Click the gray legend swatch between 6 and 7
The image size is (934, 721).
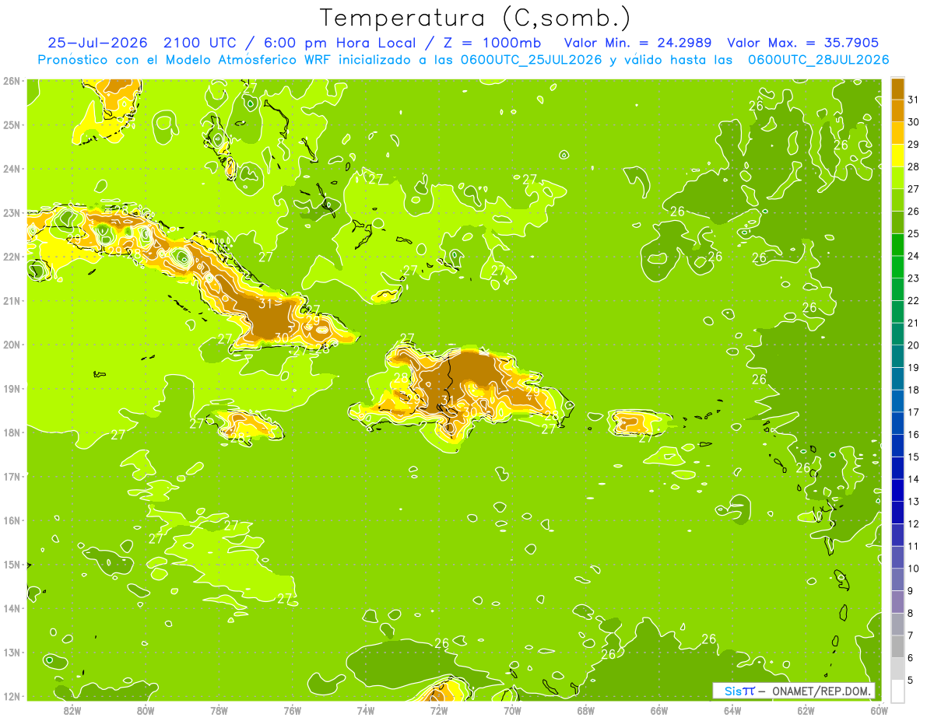[897, 646]
